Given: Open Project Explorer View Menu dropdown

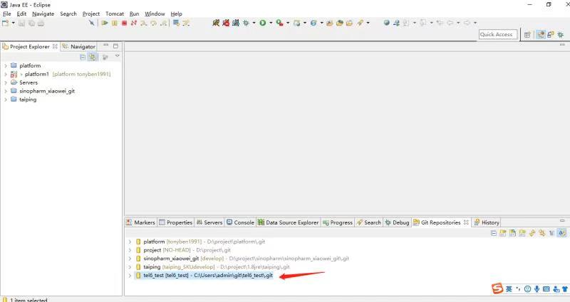Looking at the screenshot, I should coord(117,56).
